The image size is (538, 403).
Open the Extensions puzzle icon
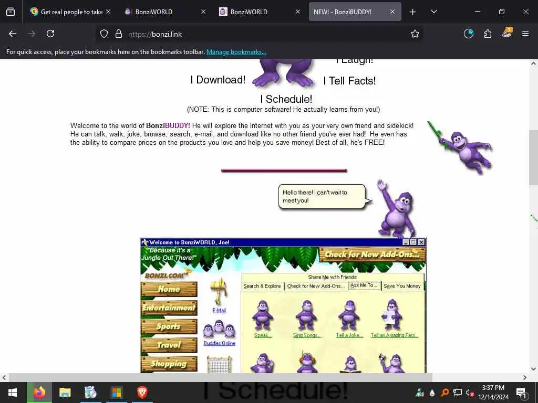point(488,34)
